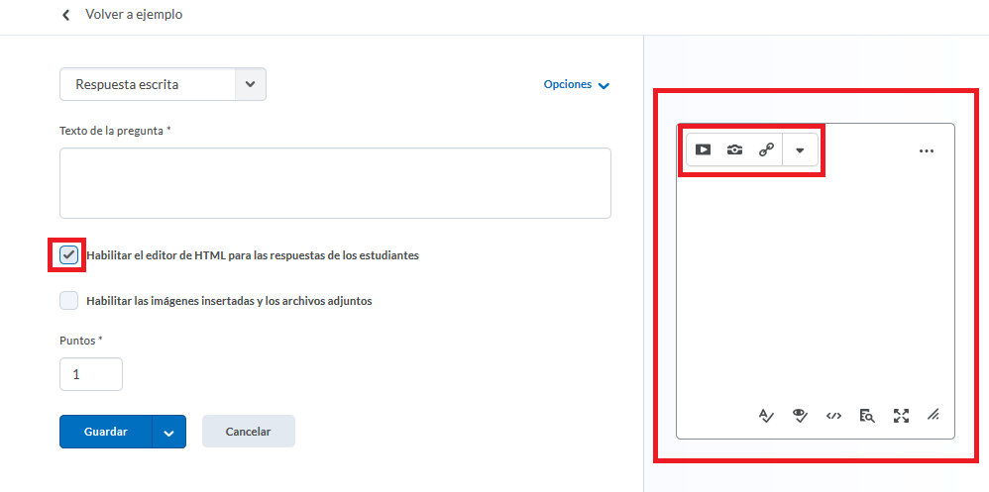This screenshot has height=492, width=989.
Task: Uncheck Habilitar el editor de HTML
Action: 68,255
